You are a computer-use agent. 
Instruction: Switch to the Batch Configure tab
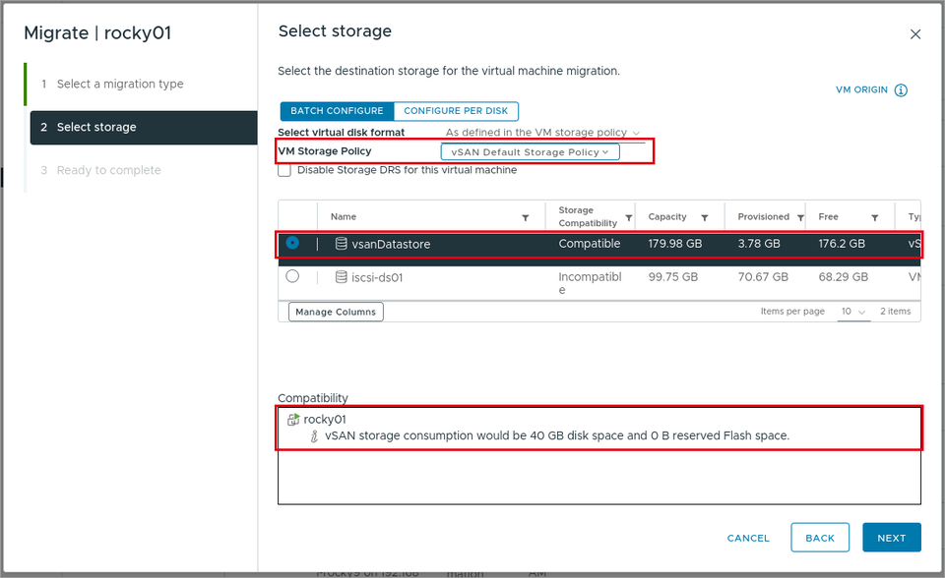point(337,111)
